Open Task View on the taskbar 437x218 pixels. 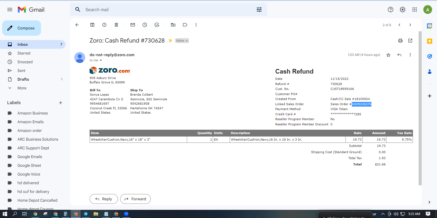(x=25, y=214)
